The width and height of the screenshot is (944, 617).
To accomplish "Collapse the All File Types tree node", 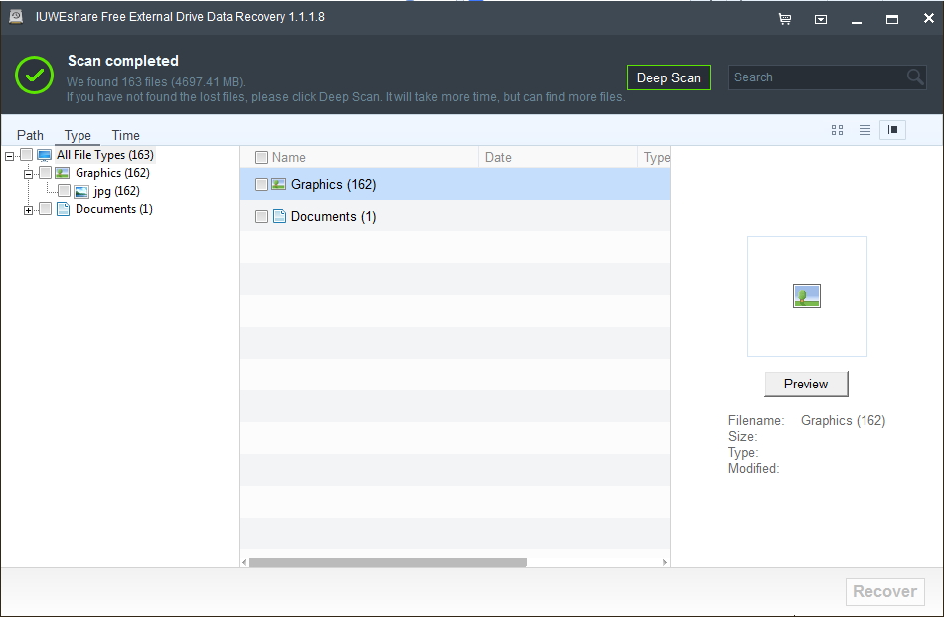I will 9,157.
